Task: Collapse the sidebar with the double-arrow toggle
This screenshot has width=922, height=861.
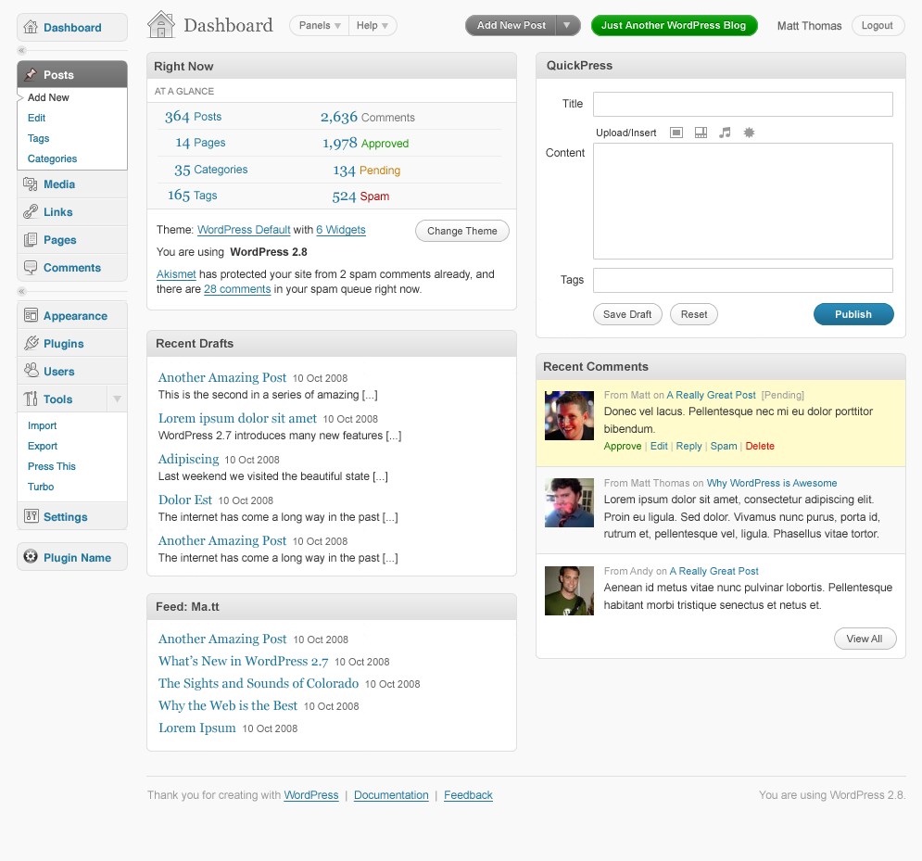Action: (20, 49)
